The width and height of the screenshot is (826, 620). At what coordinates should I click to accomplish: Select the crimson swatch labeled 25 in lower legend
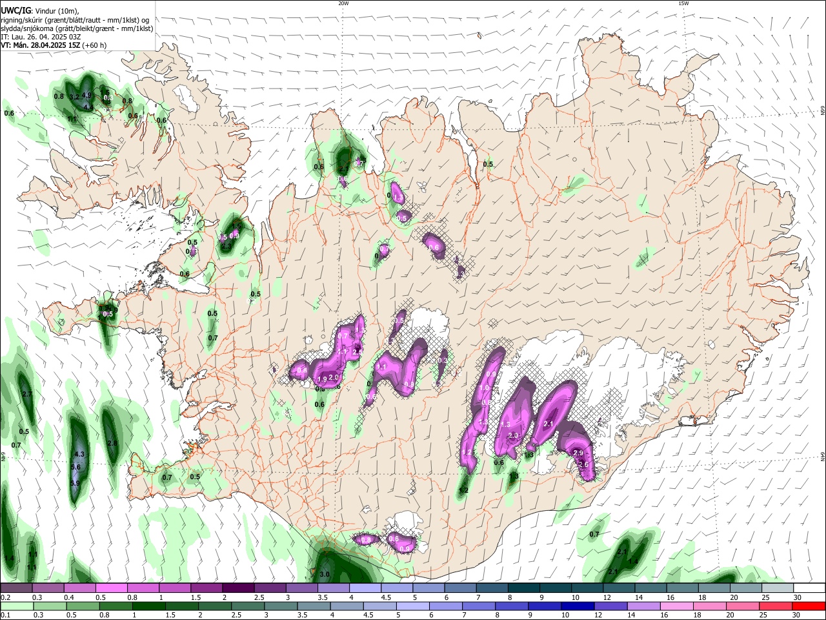coord(775,606)
